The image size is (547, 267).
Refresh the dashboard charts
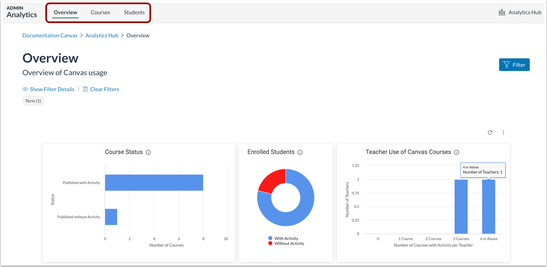(x=489, y=132)
